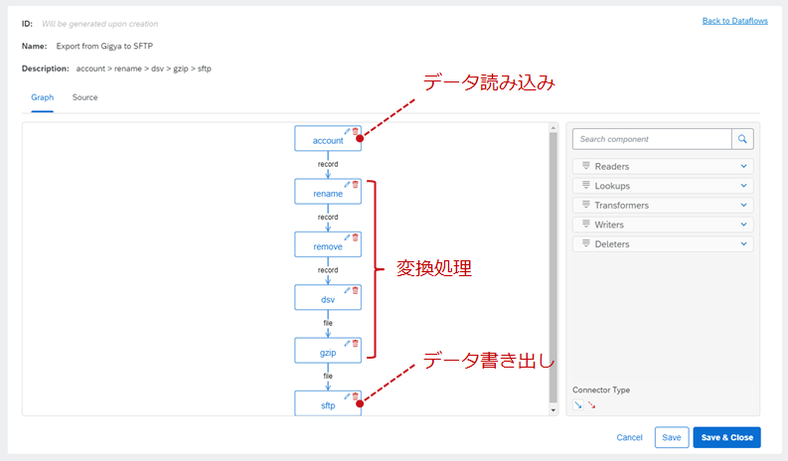Expand the Transformers component group
788x461 pixels.
[x=743, y=205]
